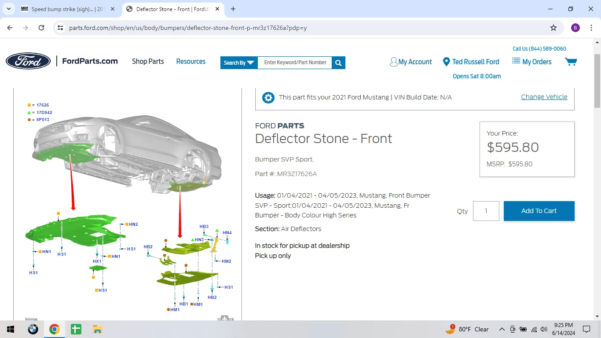Click the underbody car diagram image

128,204
